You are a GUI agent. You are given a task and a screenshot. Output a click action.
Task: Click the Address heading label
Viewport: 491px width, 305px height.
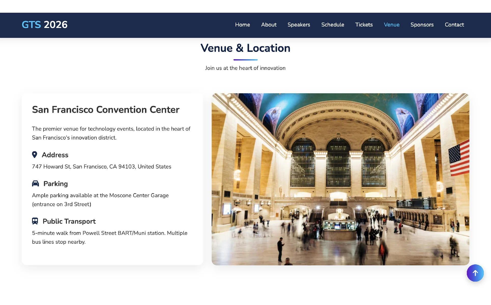point(55,155)
